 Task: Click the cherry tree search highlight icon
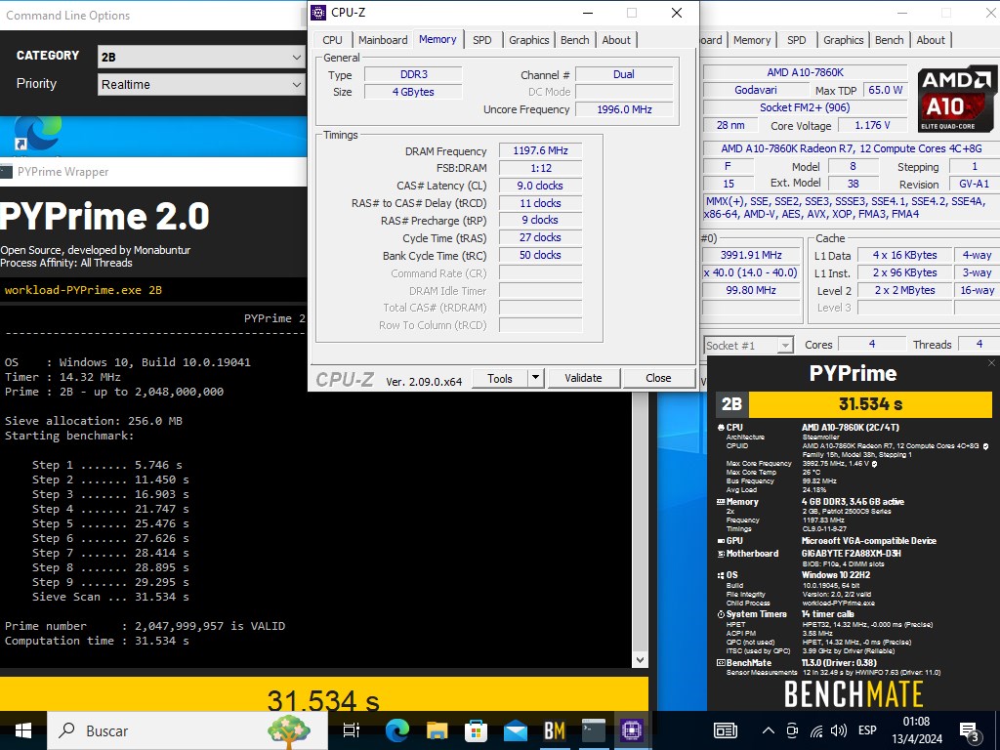click(x=289, y=730)
